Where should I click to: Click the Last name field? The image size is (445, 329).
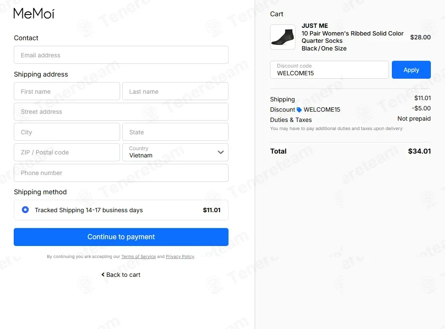click(175, 91)
